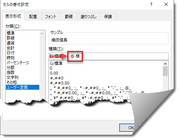This screenshot has height=140, width=179.
Task: Select G/標準 in the format type list
Action: [56, 63]
